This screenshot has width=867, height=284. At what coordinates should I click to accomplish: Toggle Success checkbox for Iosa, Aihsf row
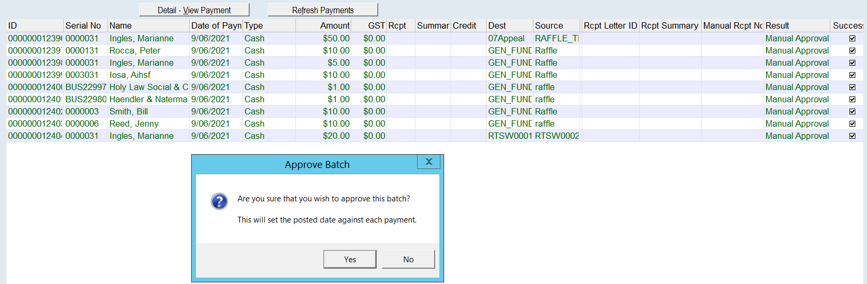852,75
